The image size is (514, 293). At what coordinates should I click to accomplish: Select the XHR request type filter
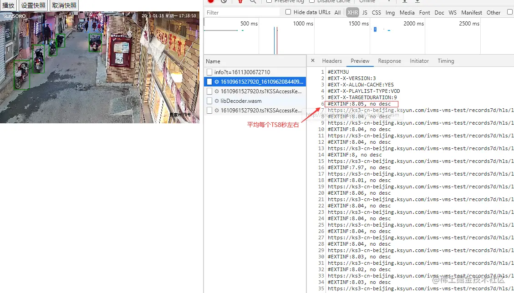(x=353, y=13)
